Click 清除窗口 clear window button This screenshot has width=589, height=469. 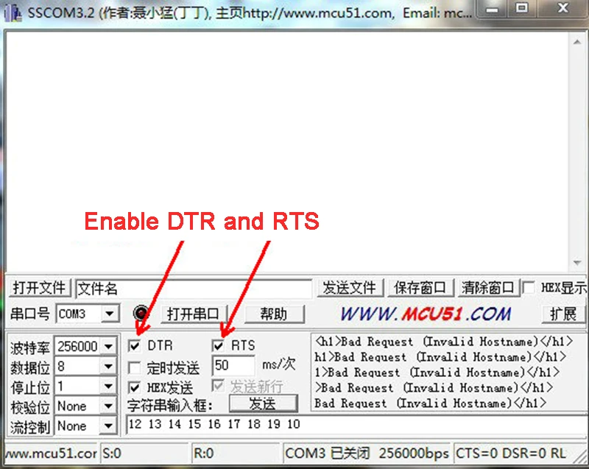pos(488,288)
